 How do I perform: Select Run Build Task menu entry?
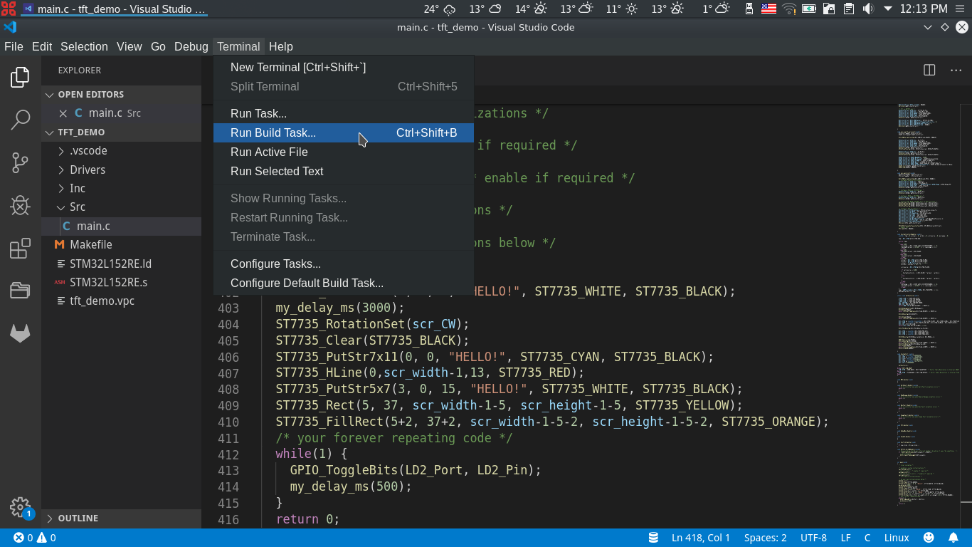273,133
